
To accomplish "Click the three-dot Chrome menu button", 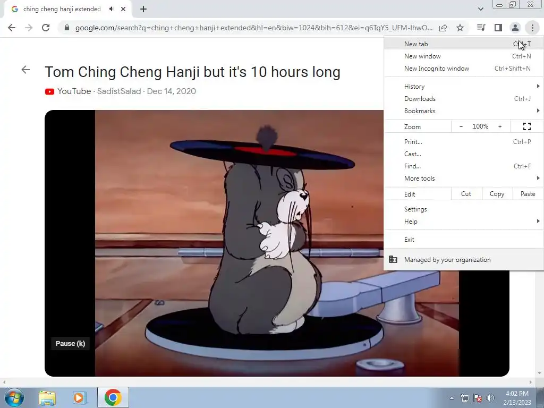I will click(532, 28).
